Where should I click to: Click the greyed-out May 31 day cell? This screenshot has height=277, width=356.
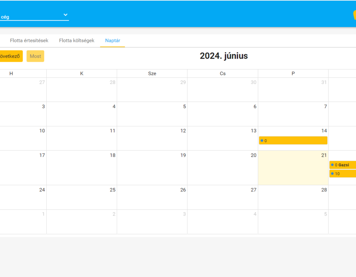tap(293, 90)
